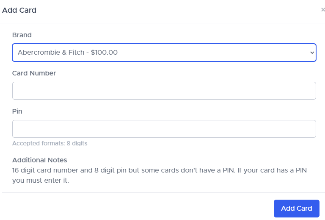Screen dimensions: 325x220
Task: Click the Brand dropdown chevron arrow
Action: [312, 53]
